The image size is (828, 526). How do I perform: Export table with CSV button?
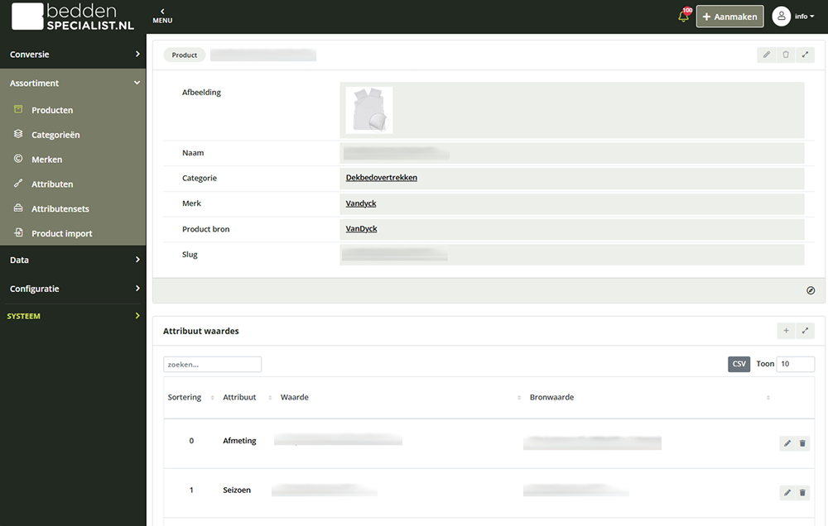739,364
